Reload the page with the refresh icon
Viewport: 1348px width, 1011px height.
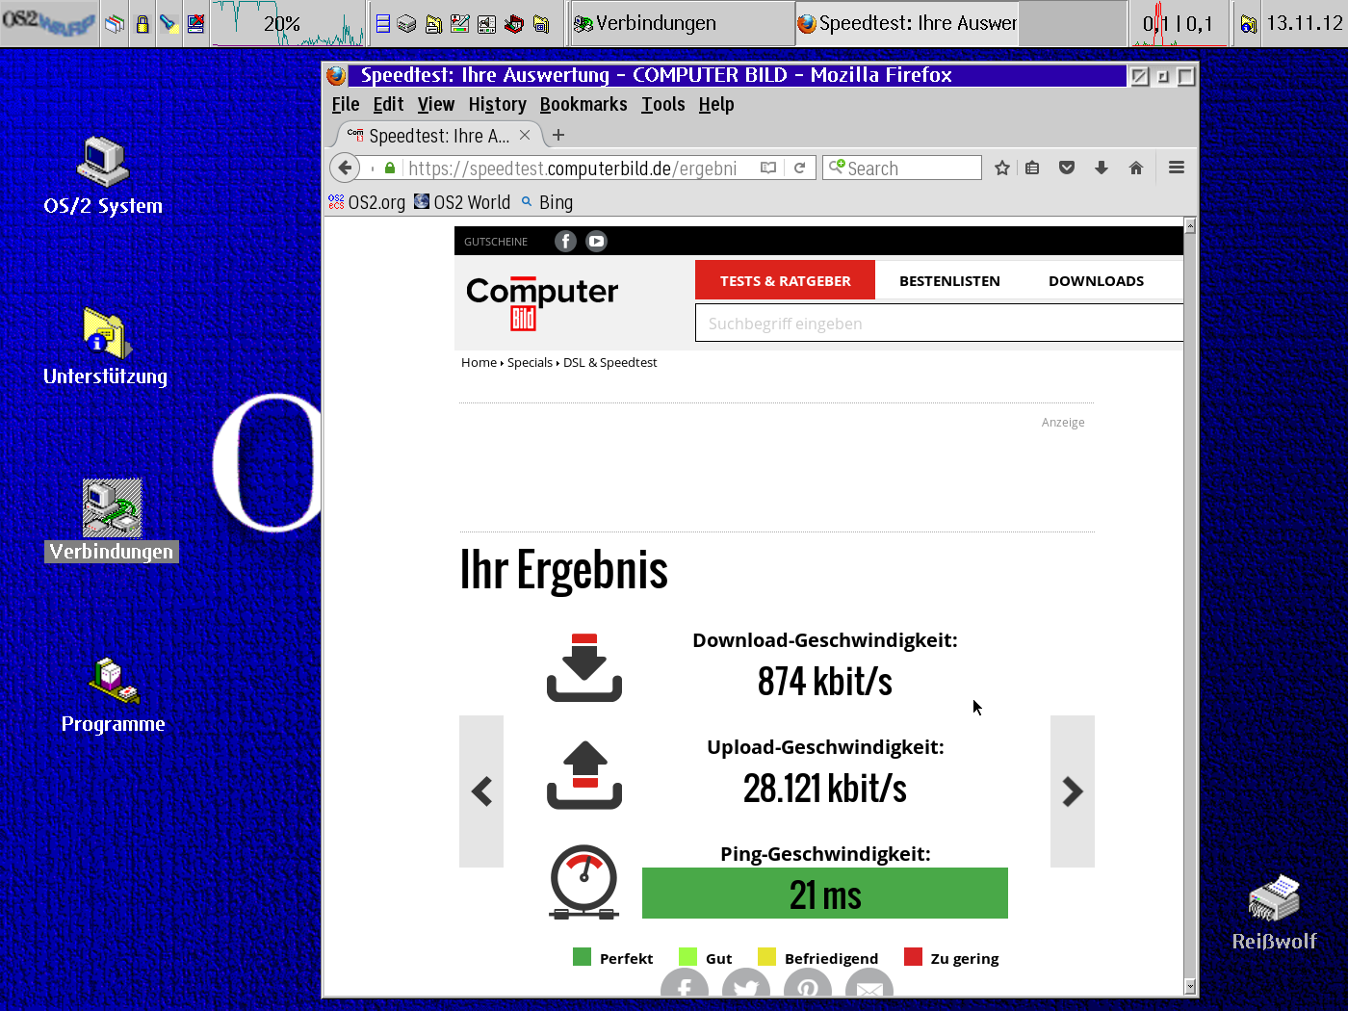pyautogui.click(x=799, y=168)
